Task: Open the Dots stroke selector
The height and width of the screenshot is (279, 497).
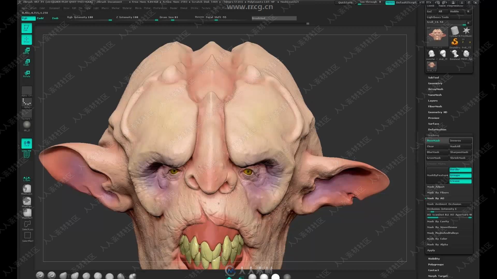Action: coord(27,103)
